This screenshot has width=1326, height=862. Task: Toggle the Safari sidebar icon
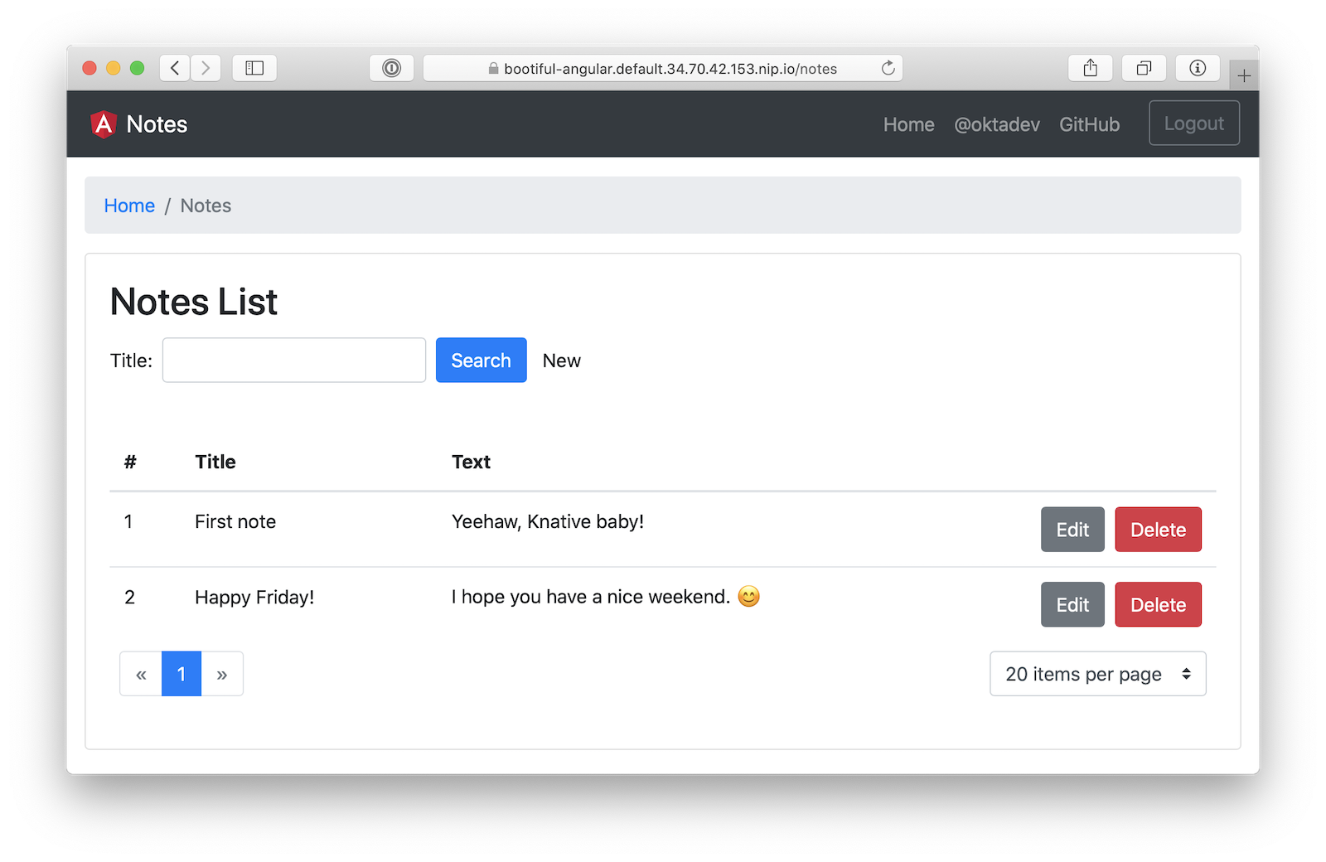254,68
